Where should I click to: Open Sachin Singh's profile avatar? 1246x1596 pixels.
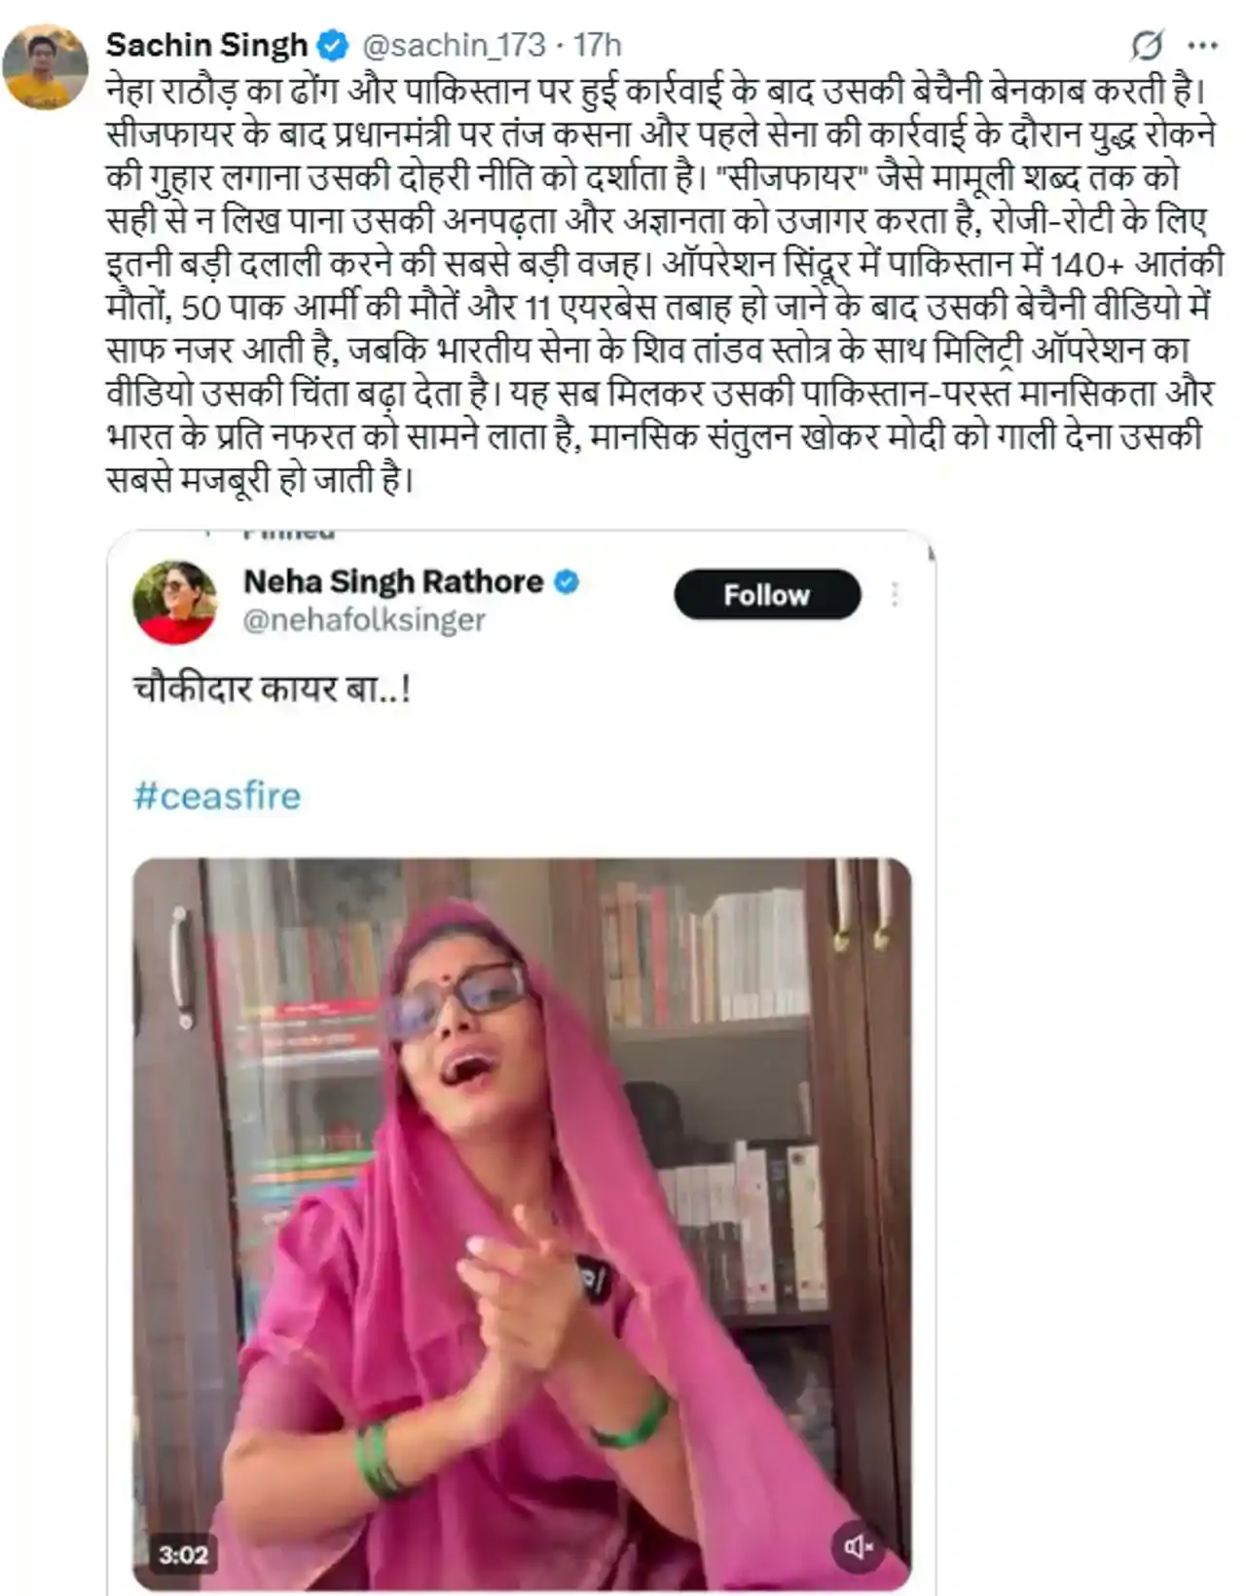[x=45, y=66]
